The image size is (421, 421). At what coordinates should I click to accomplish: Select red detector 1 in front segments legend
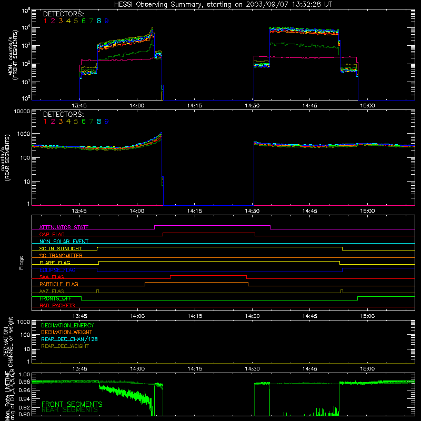(x=45, y=21)
